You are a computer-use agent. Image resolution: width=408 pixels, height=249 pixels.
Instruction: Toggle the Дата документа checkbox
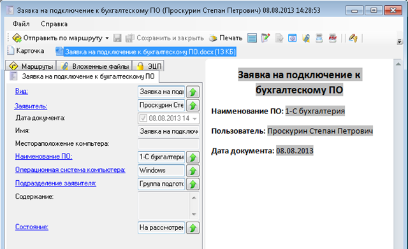[143, 118]
